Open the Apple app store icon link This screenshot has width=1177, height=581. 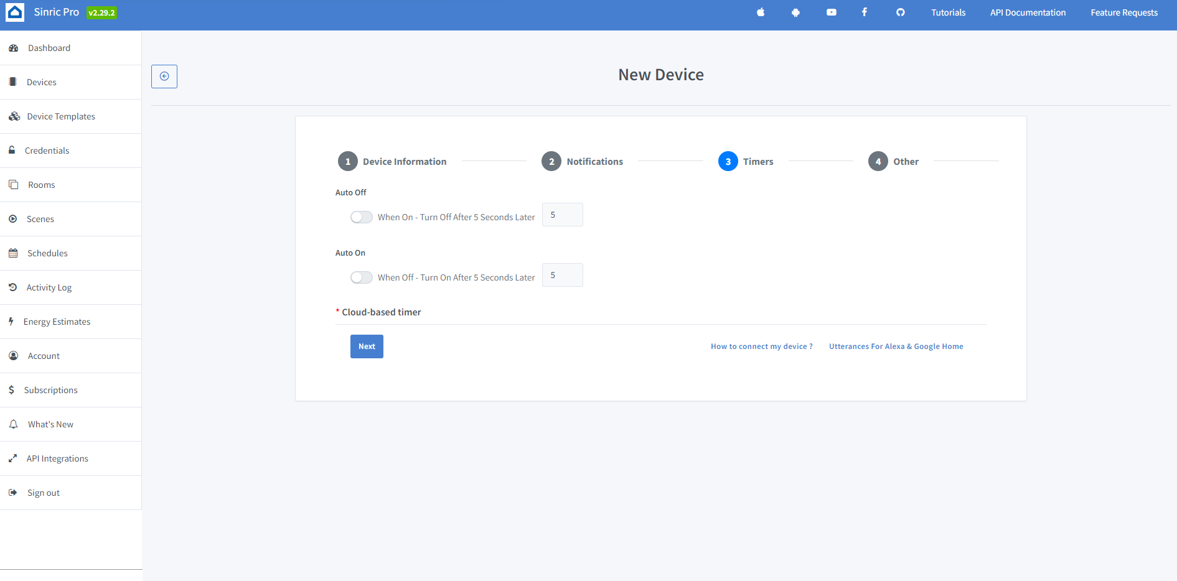tap(761, 12)
